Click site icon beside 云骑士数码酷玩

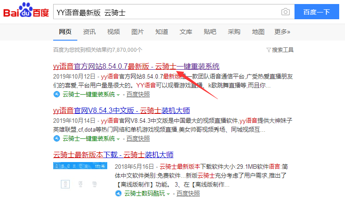(118, 193)
